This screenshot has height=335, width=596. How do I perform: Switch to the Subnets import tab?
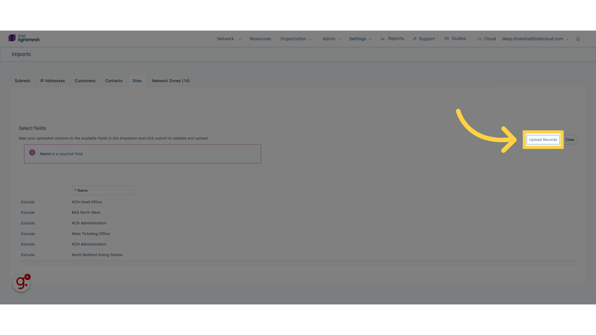coord(22,81)
